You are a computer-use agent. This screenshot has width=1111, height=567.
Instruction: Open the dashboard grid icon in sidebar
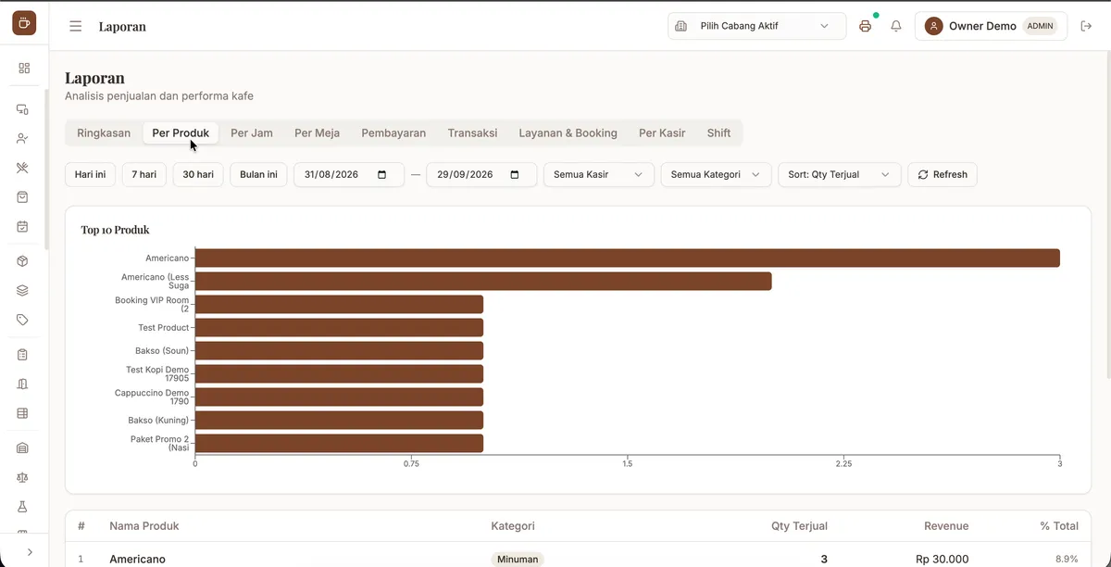24,68
